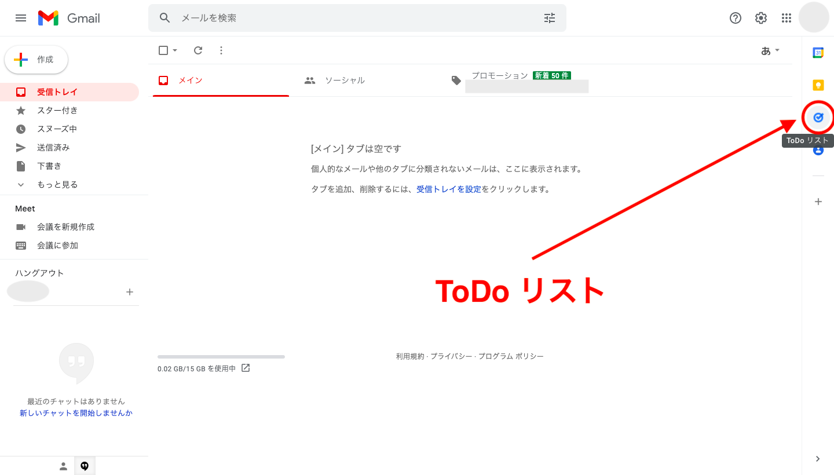Start new Hangouts chat plus icon
834x475 pixels.
point(130,292)
